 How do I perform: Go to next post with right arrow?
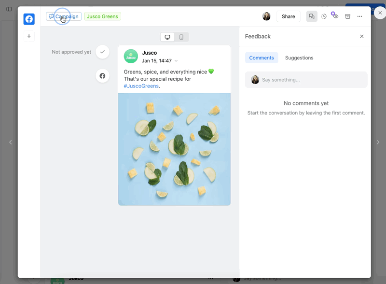[x=378, y=142]
